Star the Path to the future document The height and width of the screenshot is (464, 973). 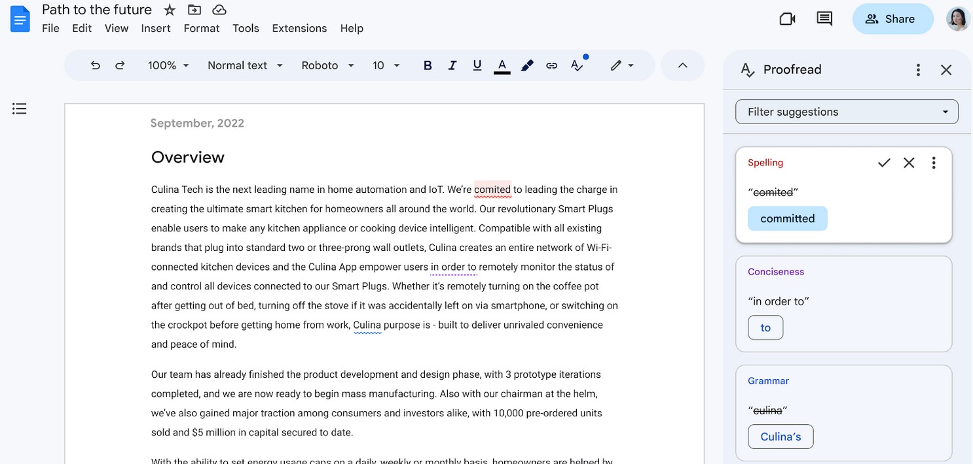(x=170, y=10)
